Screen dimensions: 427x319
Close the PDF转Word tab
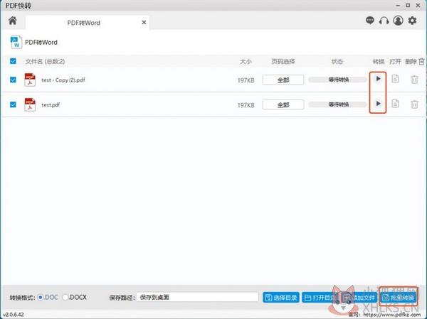144,23
